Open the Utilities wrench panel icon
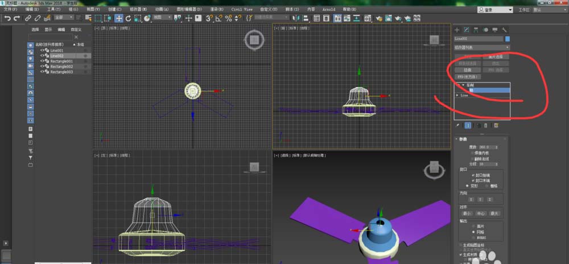This screenshot has height=264, width=569. [504, 30]
